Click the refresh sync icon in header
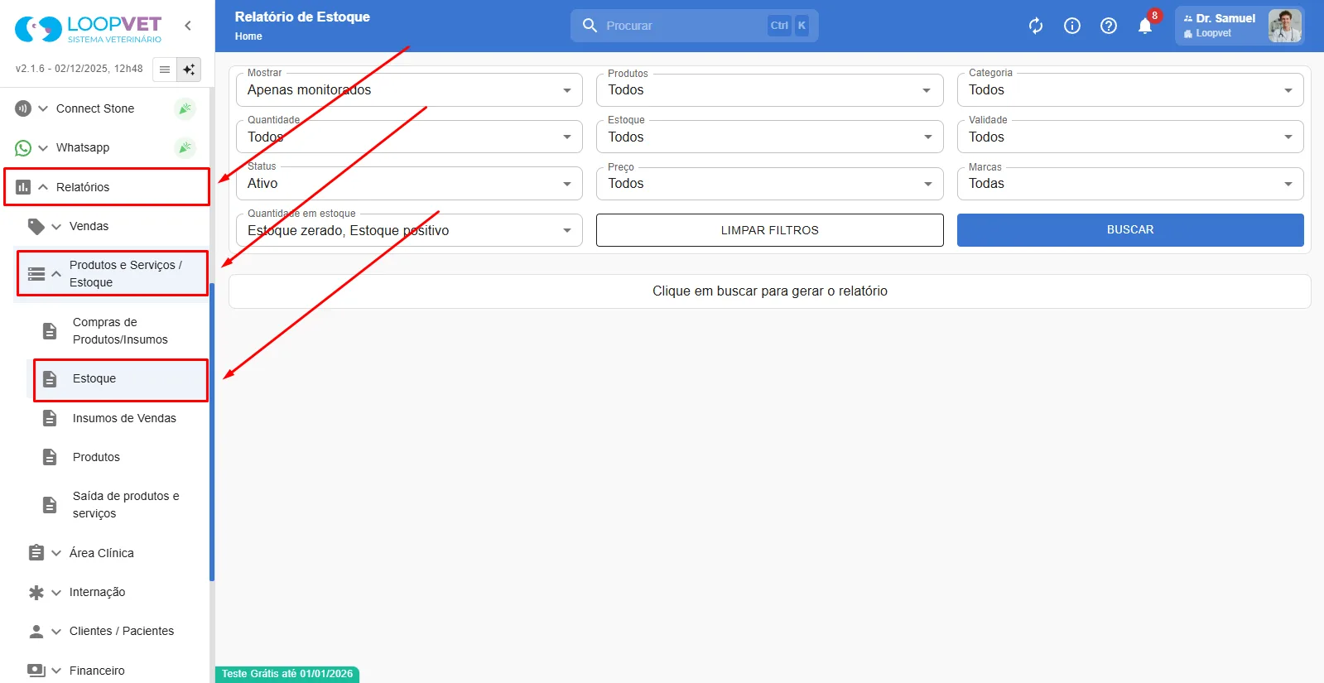This screenshot has height=683, width=1324. pyautogui.click(x=1036, y=26)
